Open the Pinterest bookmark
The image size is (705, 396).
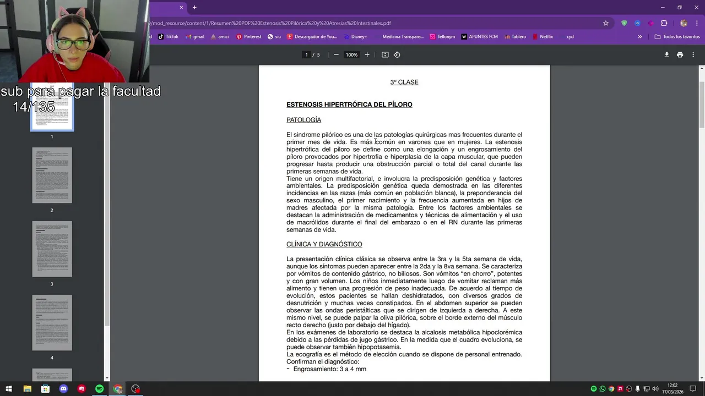click(248, 37)
